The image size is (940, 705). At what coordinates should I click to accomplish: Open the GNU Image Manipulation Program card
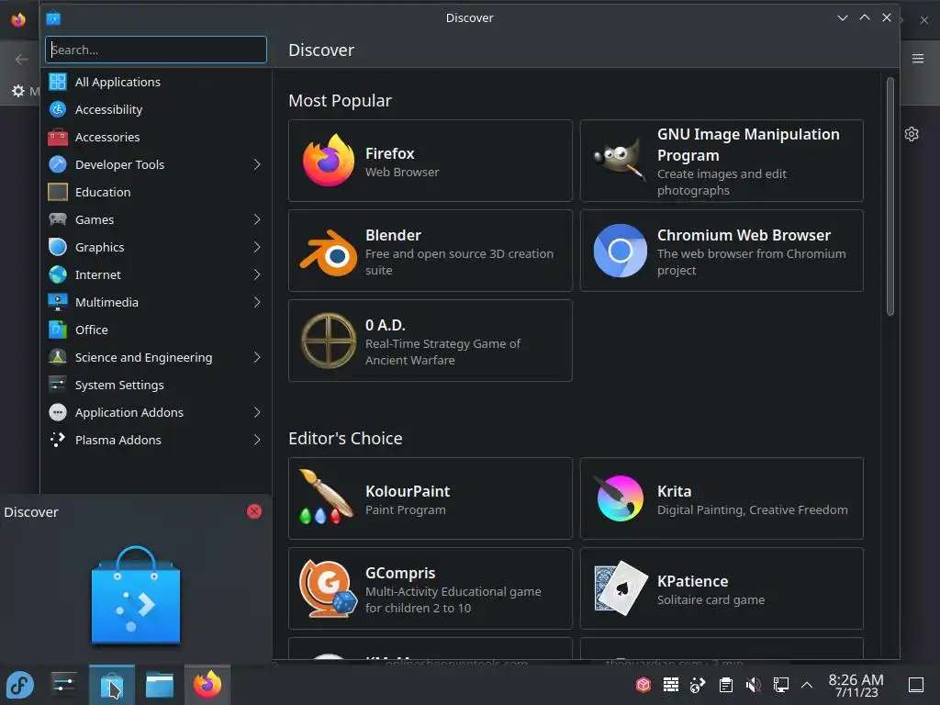(x=722, y=161)
